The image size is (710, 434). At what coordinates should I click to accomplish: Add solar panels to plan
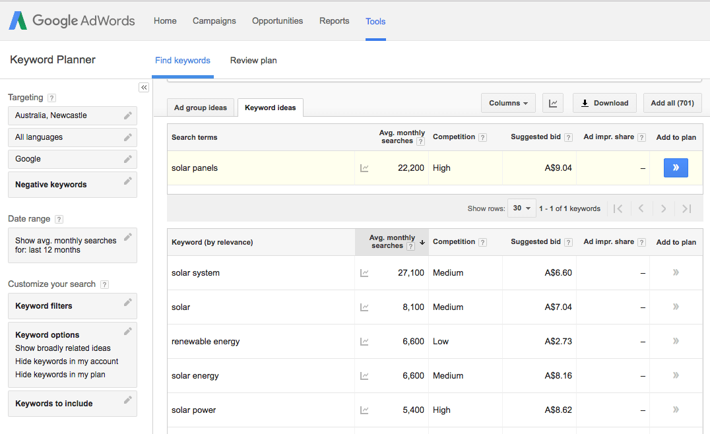coord(676,168)
